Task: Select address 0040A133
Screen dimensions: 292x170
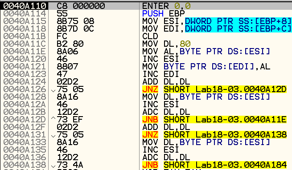Action: 25,142
